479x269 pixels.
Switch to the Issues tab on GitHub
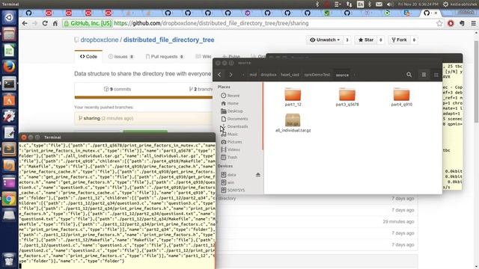(121, 57)
